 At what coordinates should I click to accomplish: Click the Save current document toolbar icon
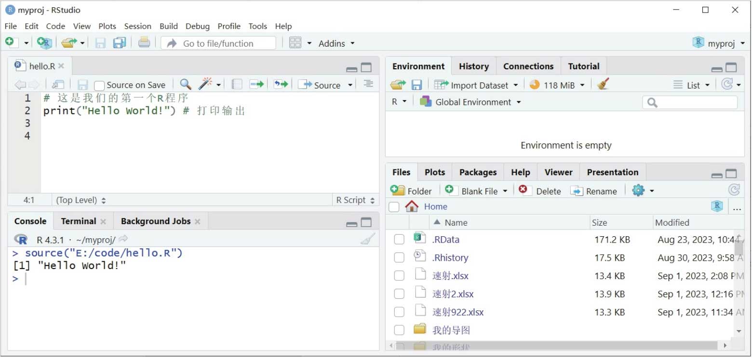pos(100,43)
